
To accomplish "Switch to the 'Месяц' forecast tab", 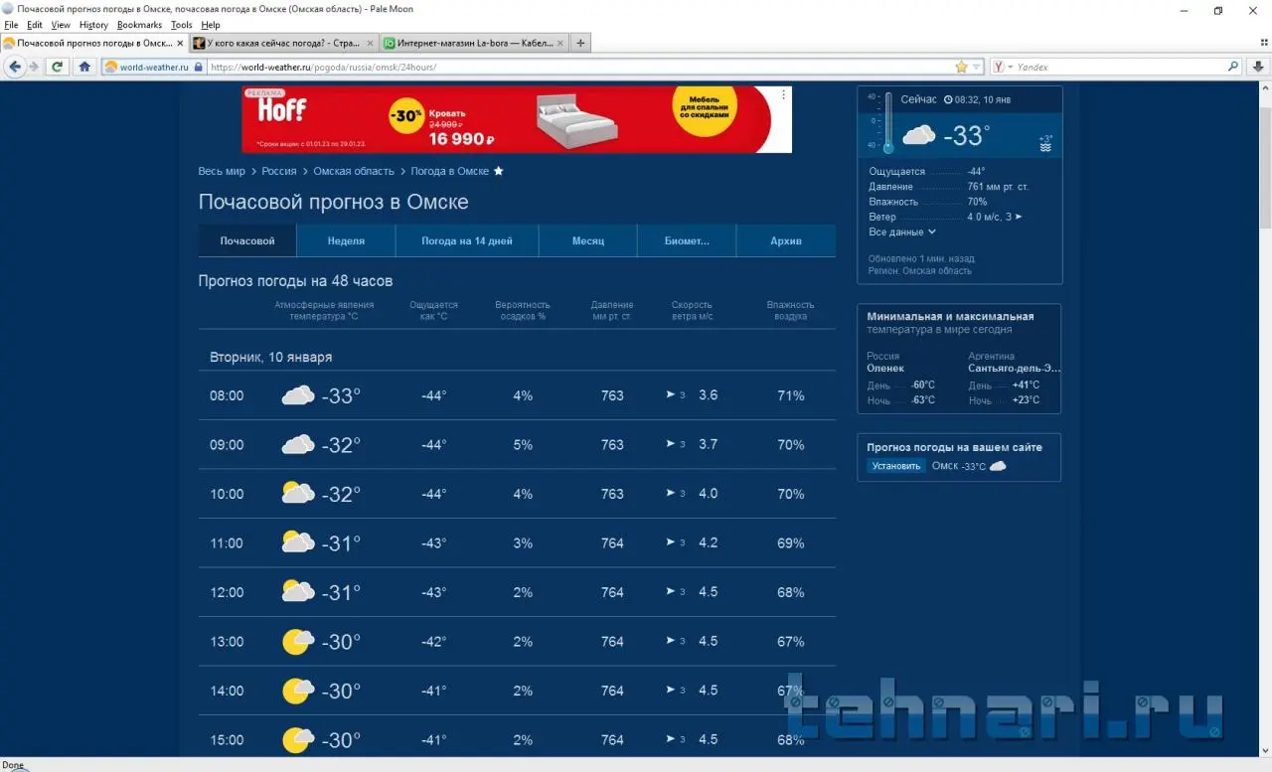I will pyautogui.click(x=588, y=241).
